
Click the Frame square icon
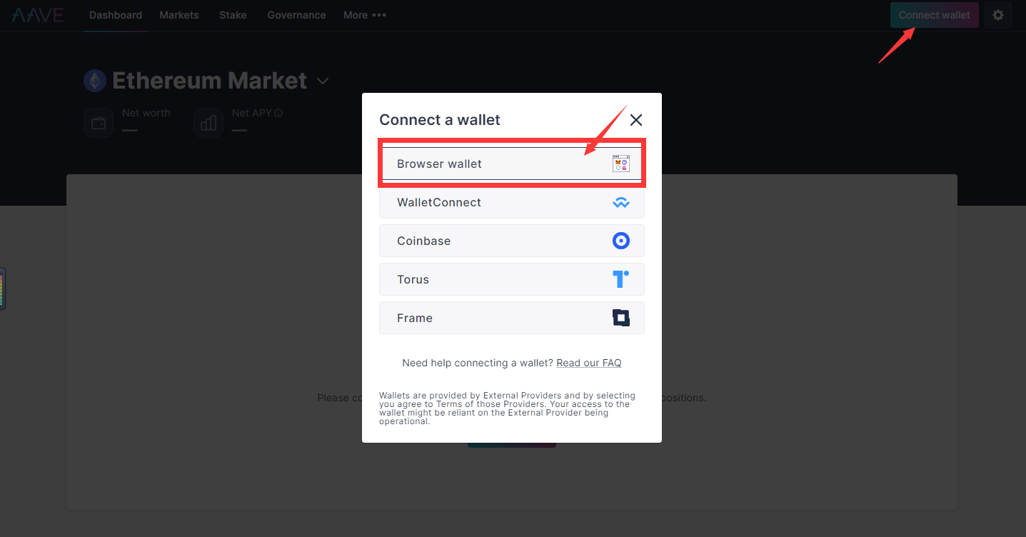(621, 318)
